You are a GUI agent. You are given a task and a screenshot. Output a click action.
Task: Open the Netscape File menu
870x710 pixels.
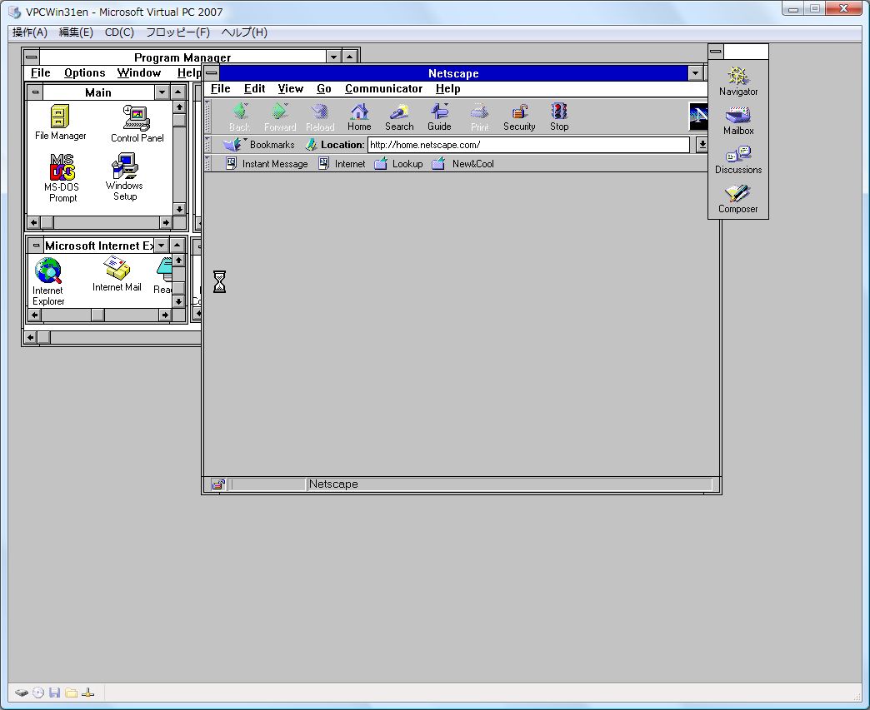220,89
